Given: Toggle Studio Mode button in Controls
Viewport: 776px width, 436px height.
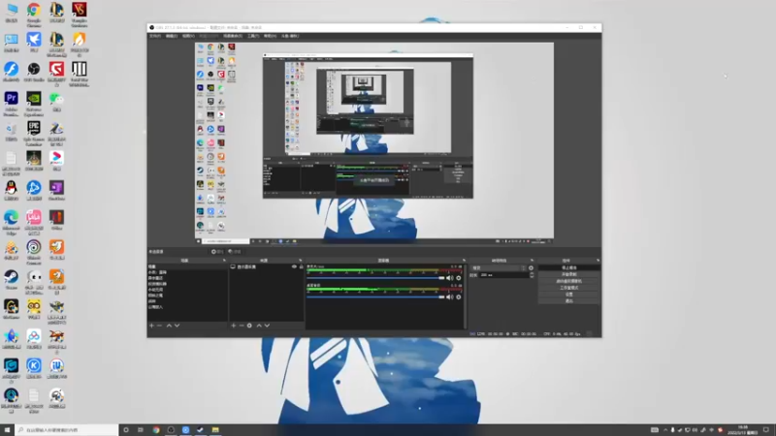Looking at the screenshot, I should pyautogui.click(x=569, y=288).
